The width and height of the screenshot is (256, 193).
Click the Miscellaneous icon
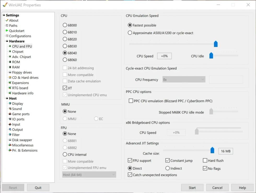10,145
